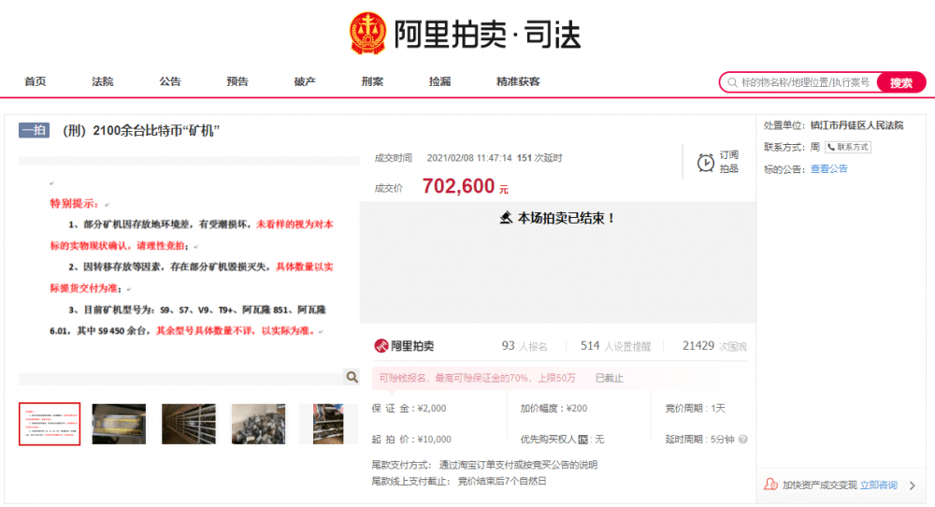This screenshot has width=935, height=507.
Task: Expand the arrow next to 立即咨询
Action: [x=913, y=485]
